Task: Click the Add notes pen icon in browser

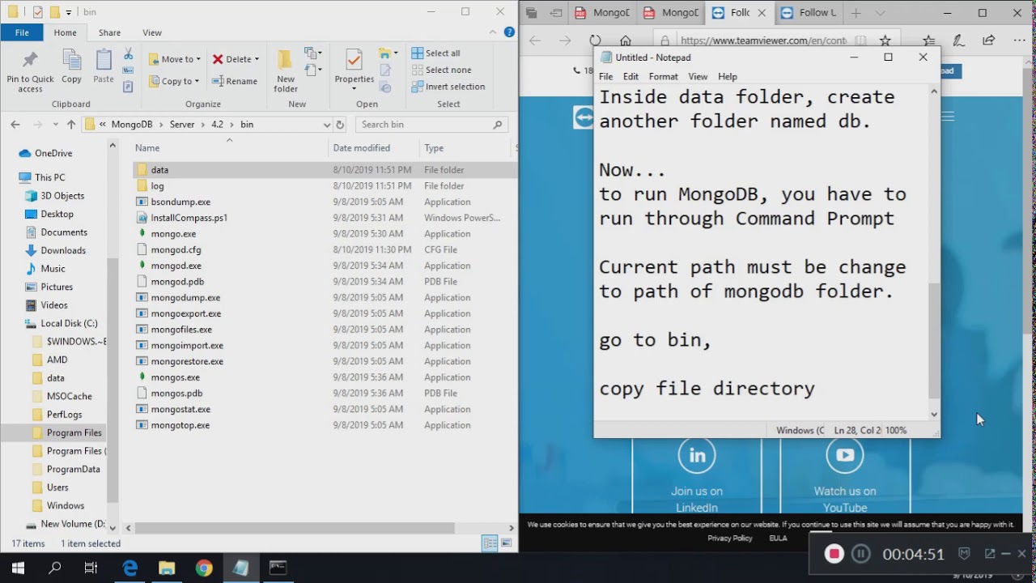Action: click(x=958, y=40)
